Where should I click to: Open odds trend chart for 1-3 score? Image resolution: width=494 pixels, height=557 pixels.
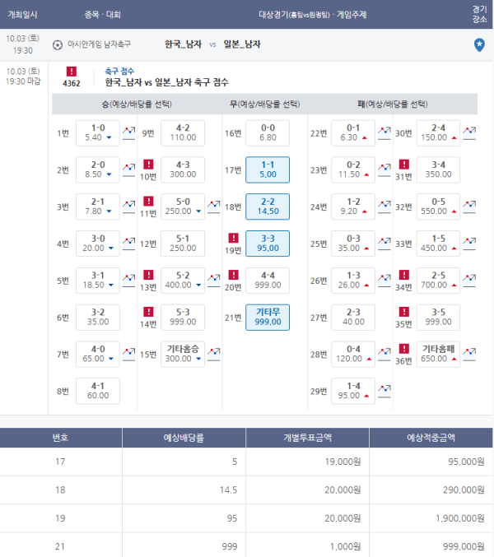point(384,281)
